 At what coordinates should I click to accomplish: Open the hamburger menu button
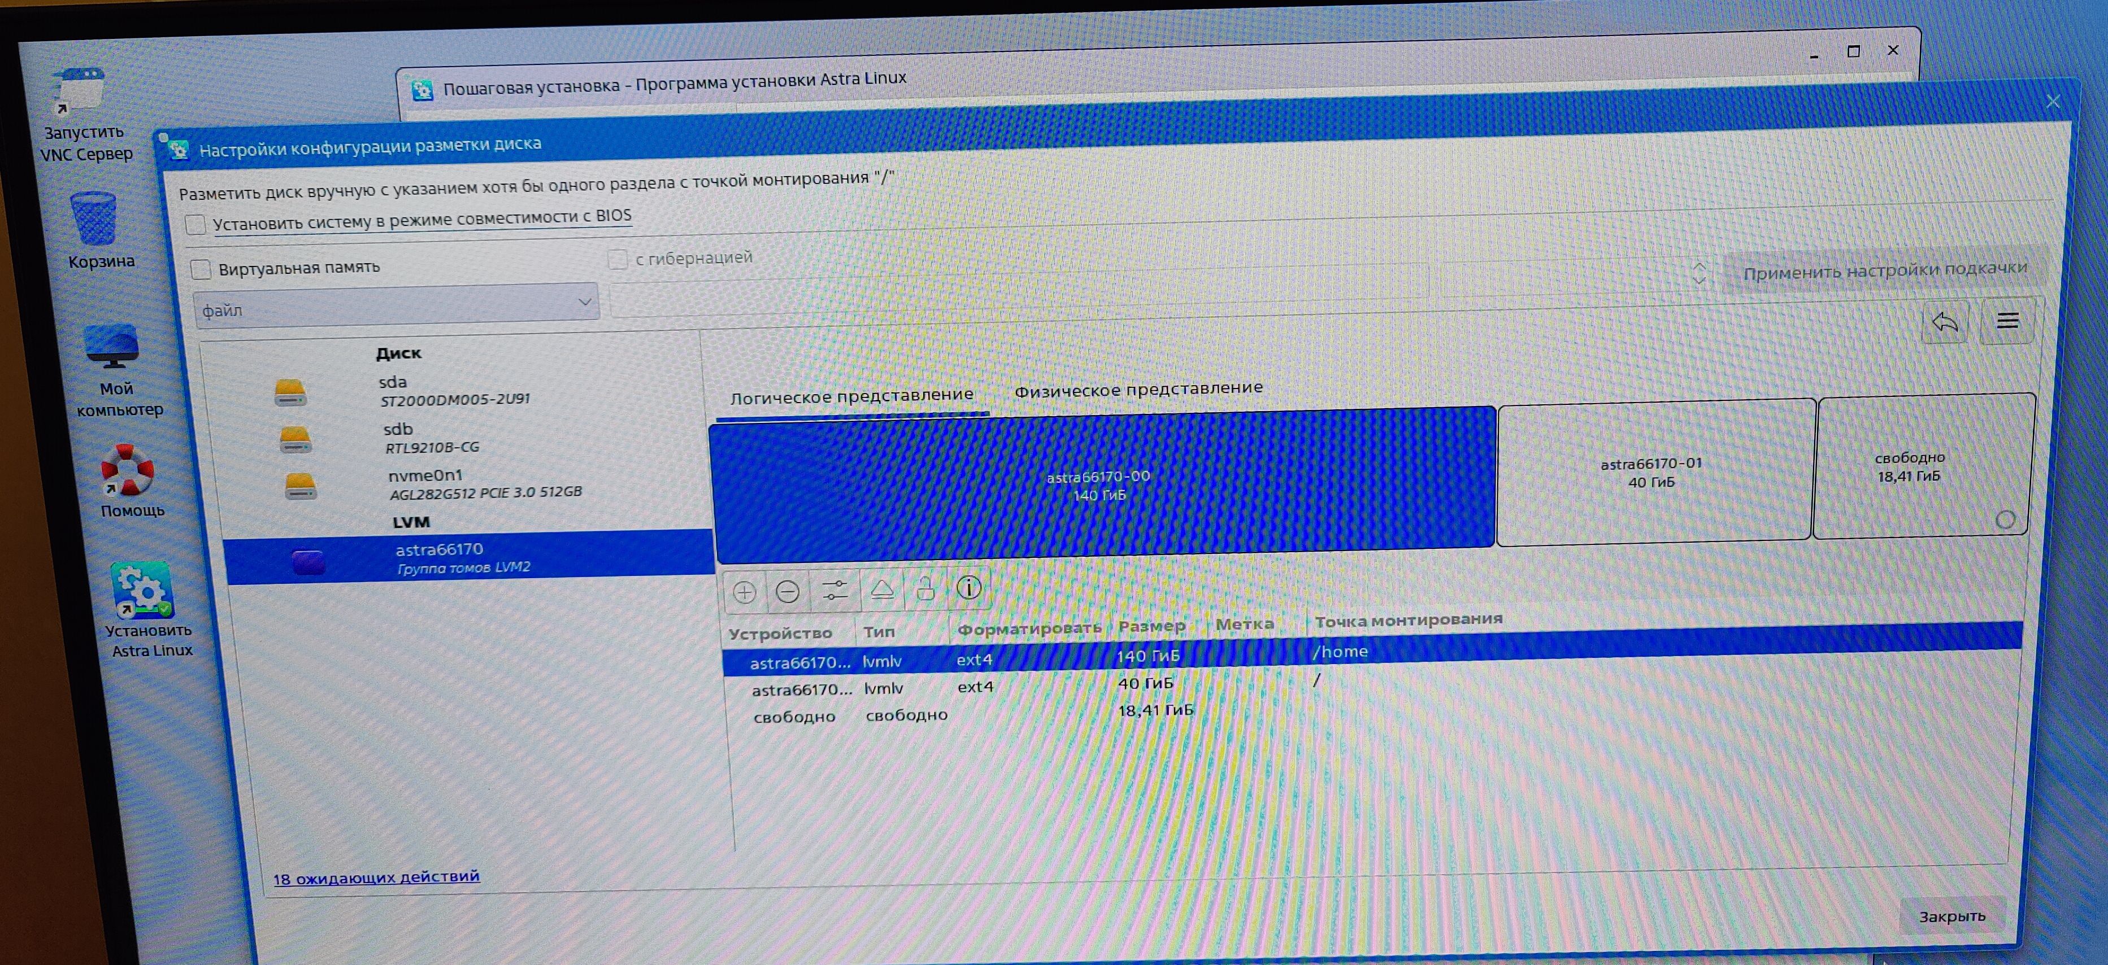2007,321
